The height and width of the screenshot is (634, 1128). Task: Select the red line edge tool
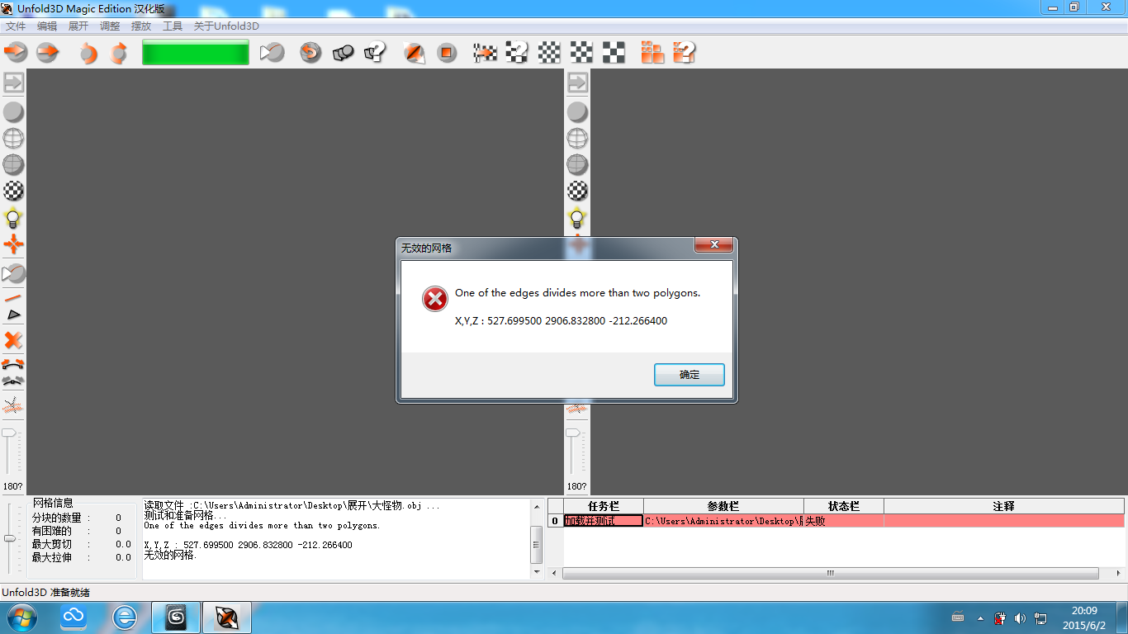tap(13, 298)
